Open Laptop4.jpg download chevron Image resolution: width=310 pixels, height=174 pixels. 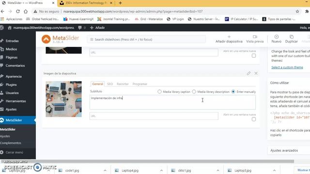pyautogui.click(x=161, y=171)
